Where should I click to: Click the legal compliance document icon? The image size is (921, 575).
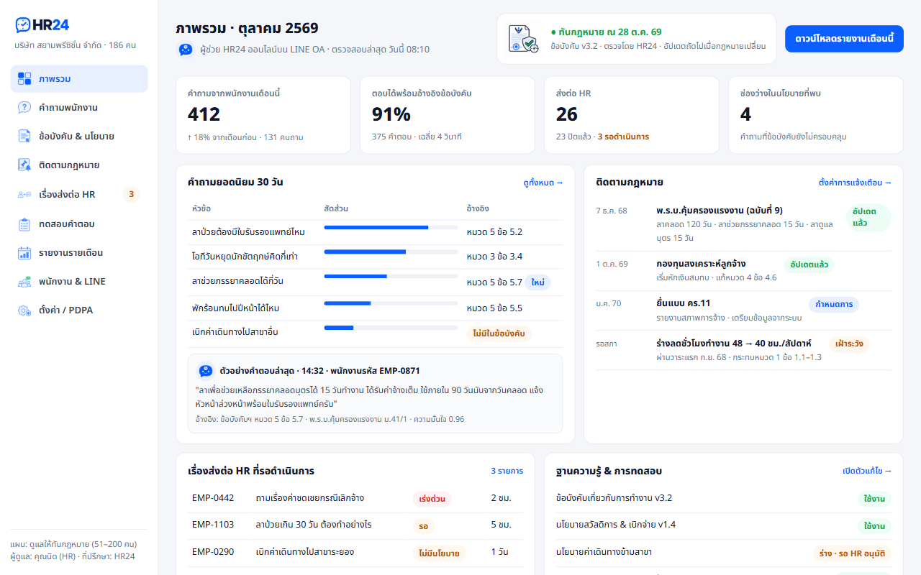tap(523, 39)
